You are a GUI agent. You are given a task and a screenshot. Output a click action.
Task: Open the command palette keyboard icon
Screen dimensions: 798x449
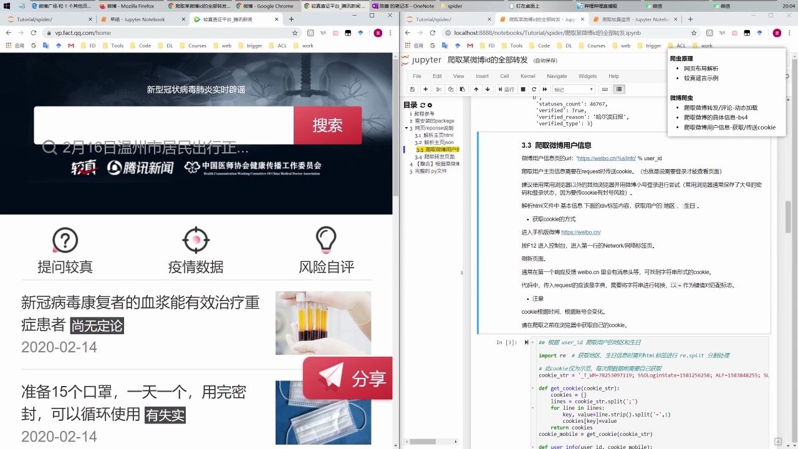(606, 89)
